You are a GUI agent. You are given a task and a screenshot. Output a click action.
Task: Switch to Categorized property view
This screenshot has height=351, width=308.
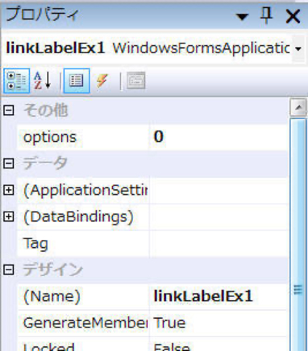(17, 81)
